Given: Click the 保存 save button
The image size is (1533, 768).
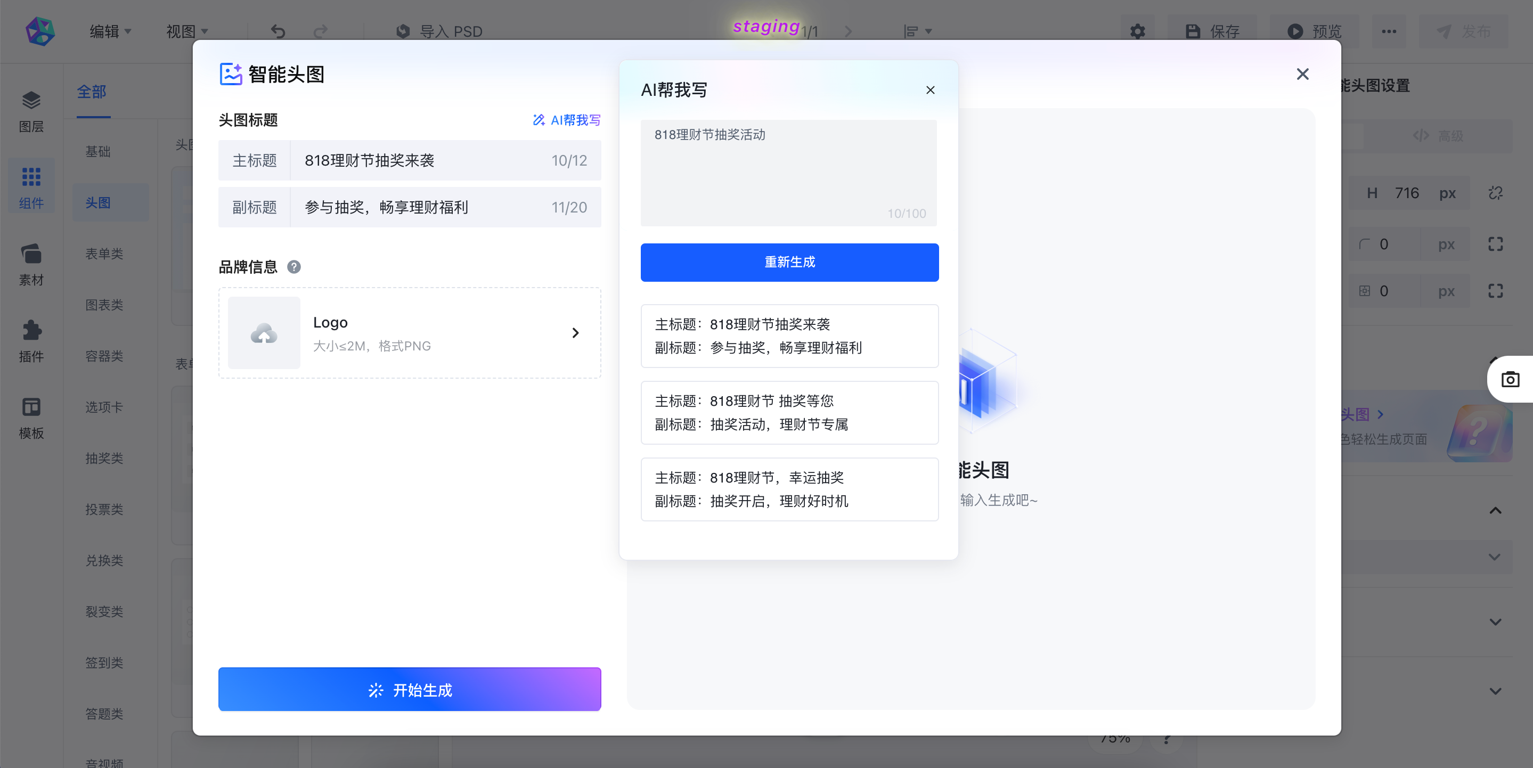Looking at the screenshot, I should (x=1212, y=31).
